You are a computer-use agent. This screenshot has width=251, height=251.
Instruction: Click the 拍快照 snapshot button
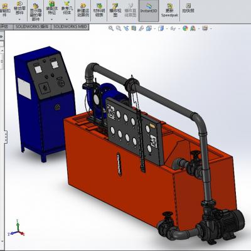click(x=188, y=8)
